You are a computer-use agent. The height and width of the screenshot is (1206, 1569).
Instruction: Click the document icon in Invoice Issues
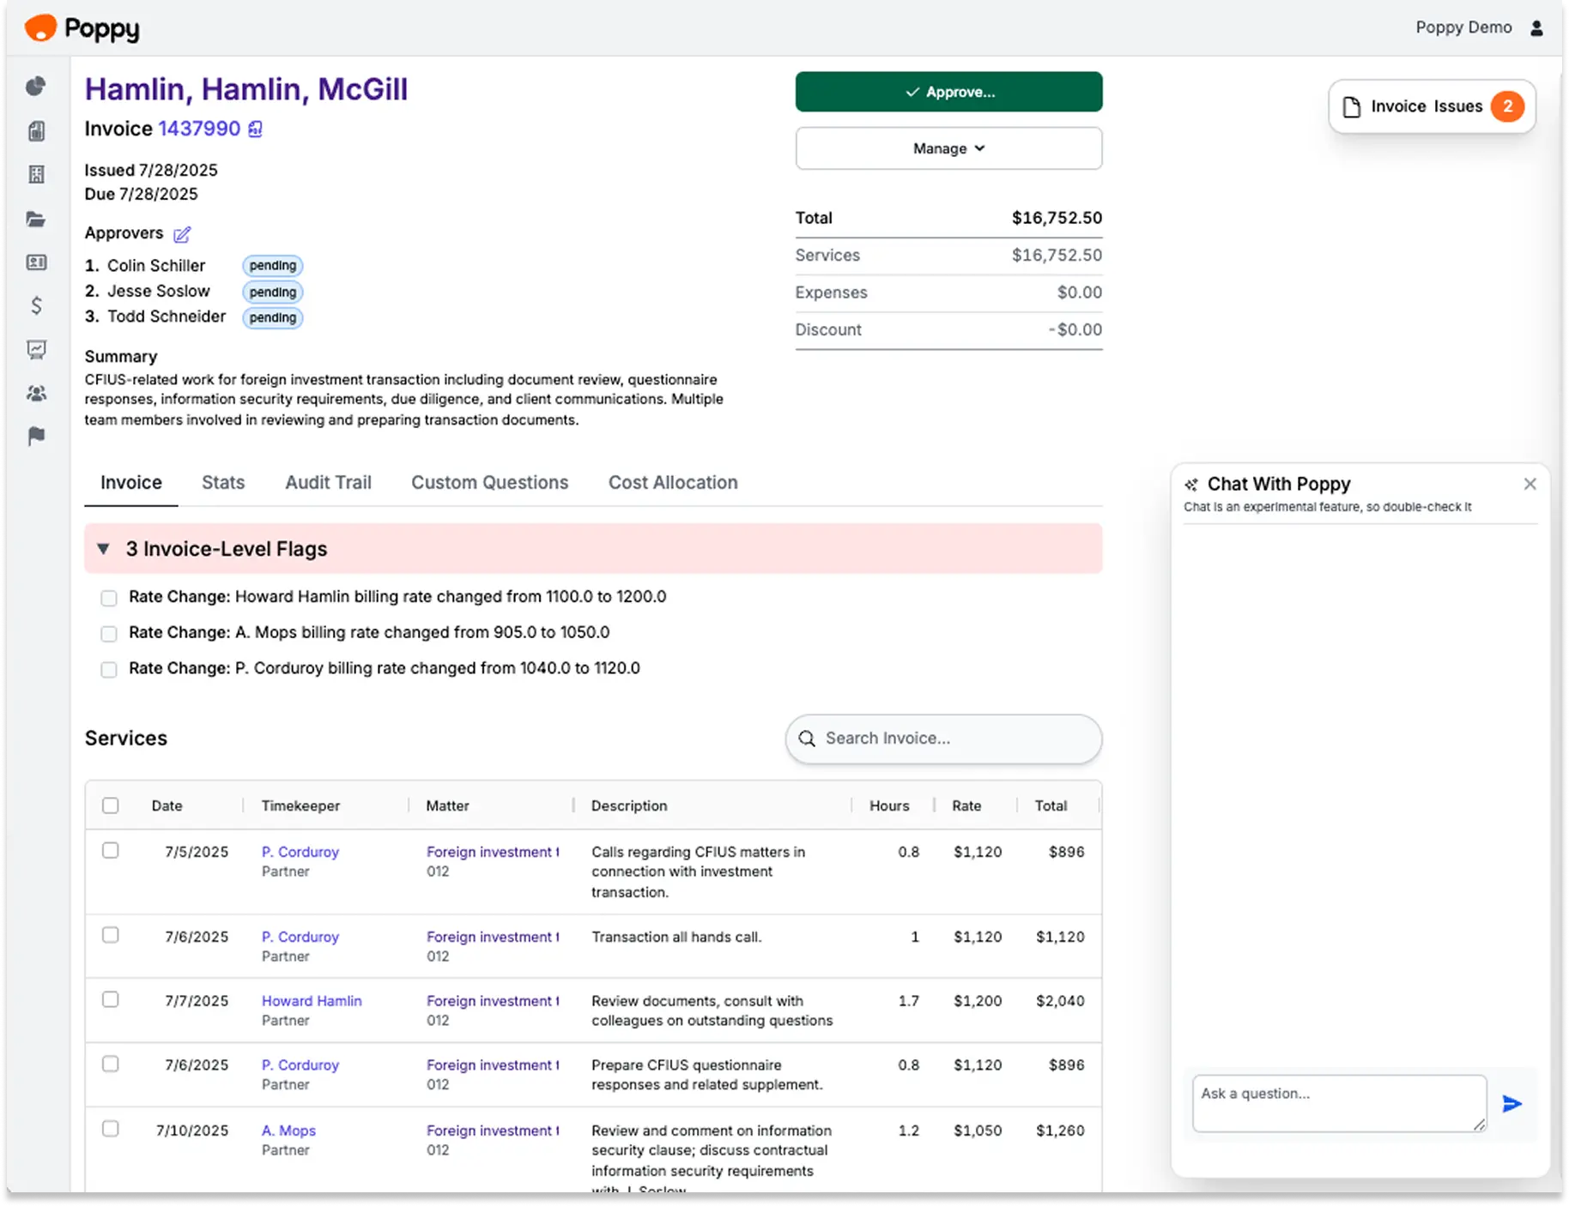[x=1352, y=107]
